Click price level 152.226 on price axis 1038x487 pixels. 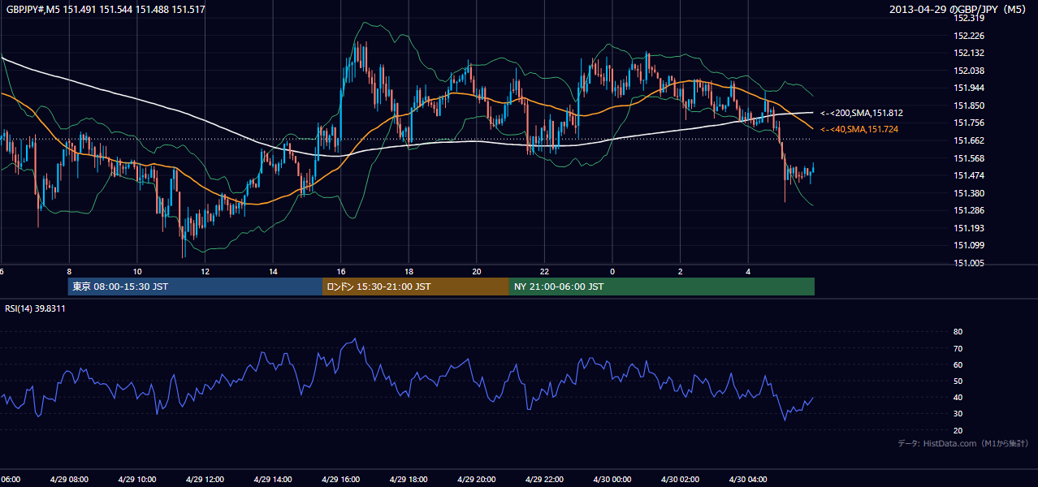click(x=969, y=36)
